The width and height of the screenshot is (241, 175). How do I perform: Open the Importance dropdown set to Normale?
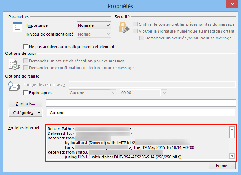point(94,25)
